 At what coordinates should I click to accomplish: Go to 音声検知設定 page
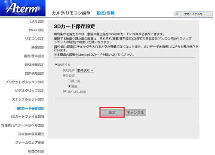34,73
